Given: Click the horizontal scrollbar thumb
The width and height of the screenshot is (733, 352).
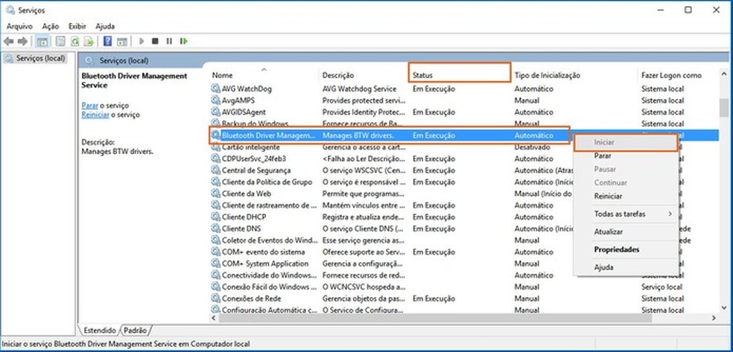Looking at the screenshot, I should pos(435,318).
